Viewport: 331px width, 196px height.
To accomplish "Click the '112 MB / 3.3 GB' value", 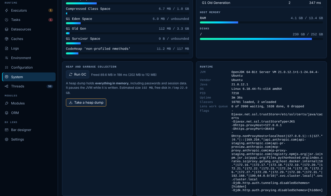I will coord(174,29).
